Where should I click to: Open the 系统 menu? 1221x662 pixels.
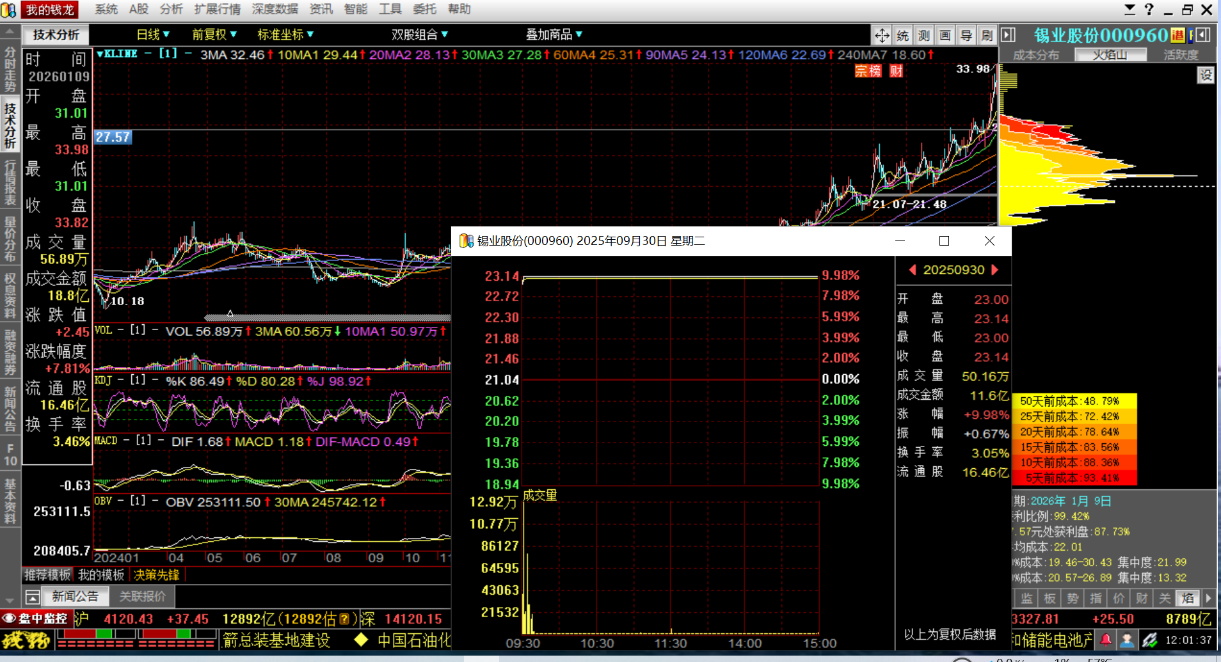pyautogui.click(x=106, y=9)
